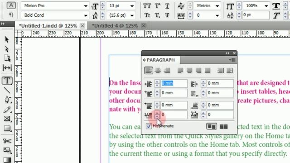Uncheck the Hyphenate checkbox
Image resolution: width=290 pixels, height=163 pixels.
pyautogui.click(x=149, y=126)
